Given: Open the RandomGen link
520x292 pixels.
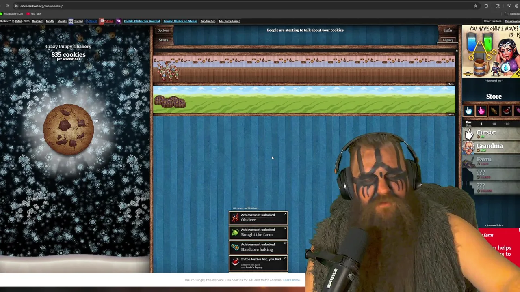Looking at the screenshot, I should click(208, 21).
